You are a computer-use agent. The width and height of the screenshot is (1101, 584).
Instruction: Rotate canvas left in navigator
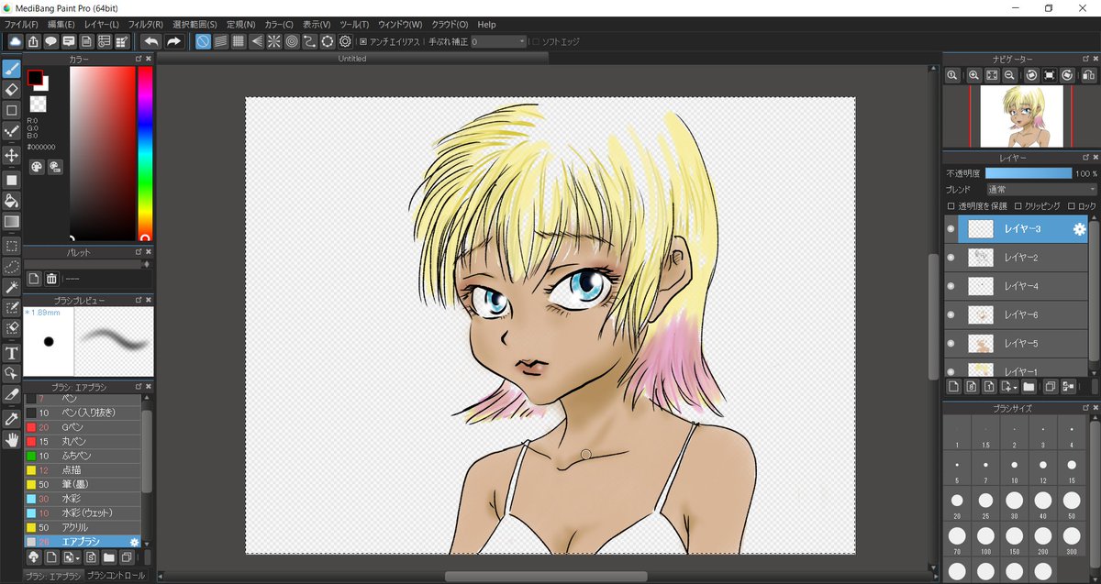[1032, 75]
